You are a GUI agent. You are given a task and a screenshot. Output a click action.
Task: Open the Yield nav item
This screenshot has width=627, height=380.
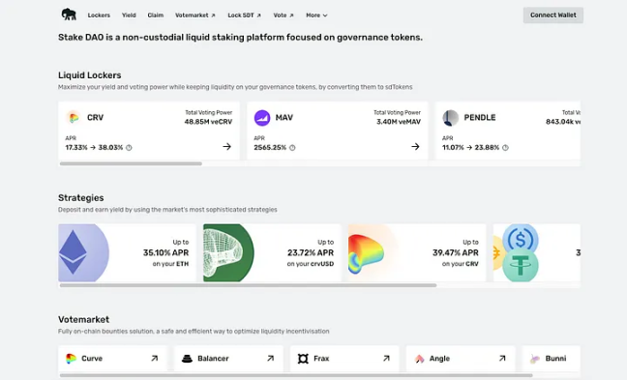click(129, 15)
